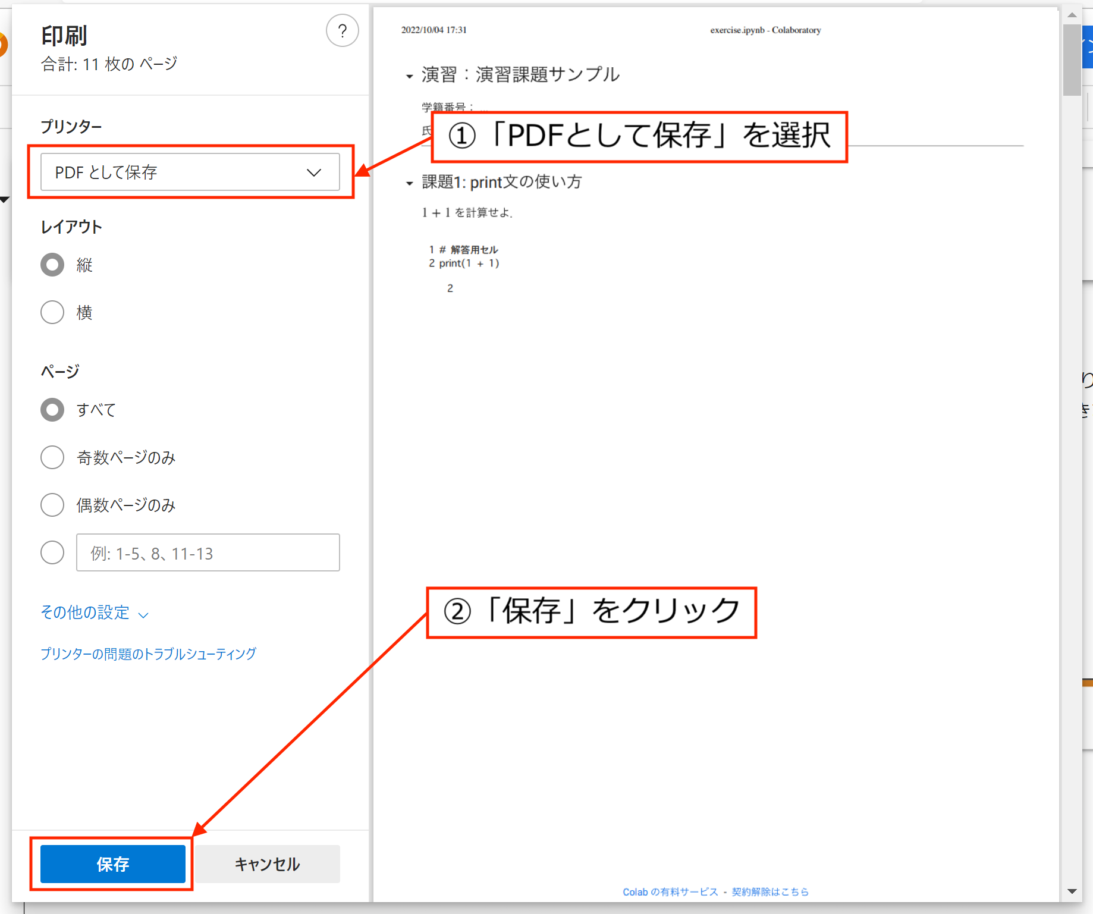
Task: Select すべて pages radio button
Action: [x=52, y=410]
